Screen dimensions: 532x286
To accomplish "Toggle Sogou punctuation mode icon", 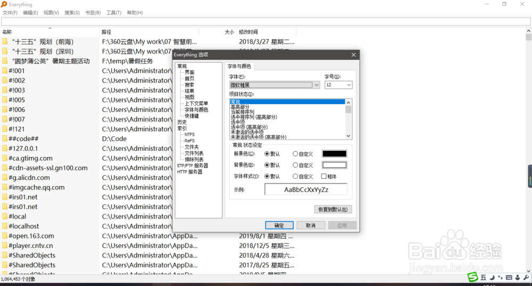I will [x=500, y=278].
